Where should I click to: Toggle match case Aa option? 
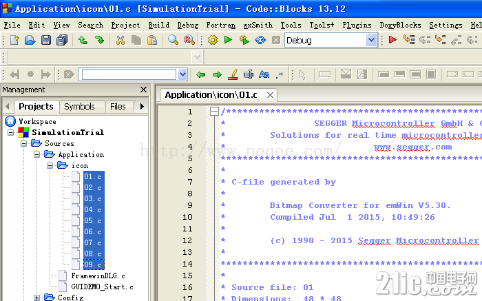[x=264, y=74]
